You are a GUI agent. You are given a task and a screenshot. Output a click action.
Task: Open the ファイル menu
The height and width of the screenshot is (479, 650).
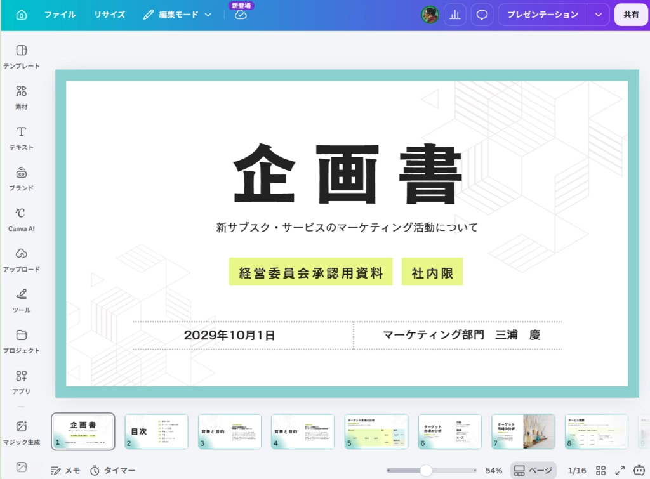[x=60, y=15]
